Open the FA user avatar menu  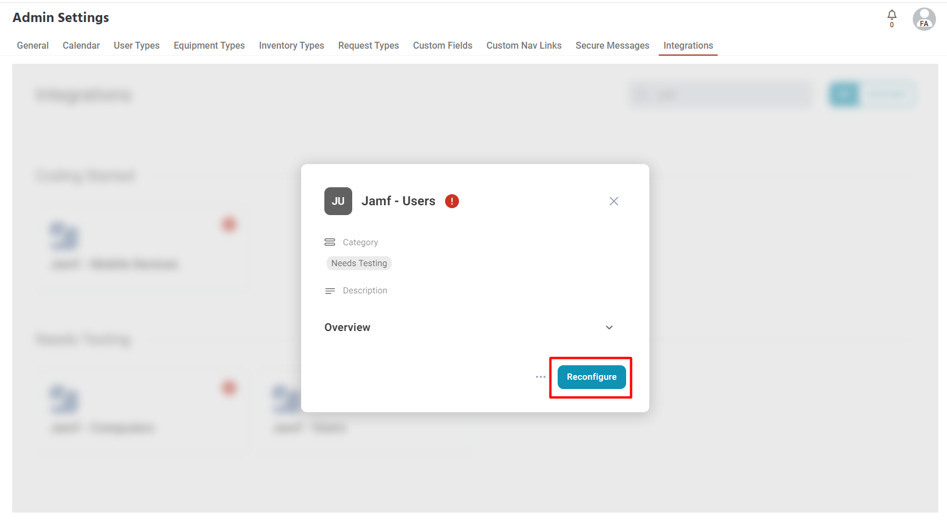(924, 19)
